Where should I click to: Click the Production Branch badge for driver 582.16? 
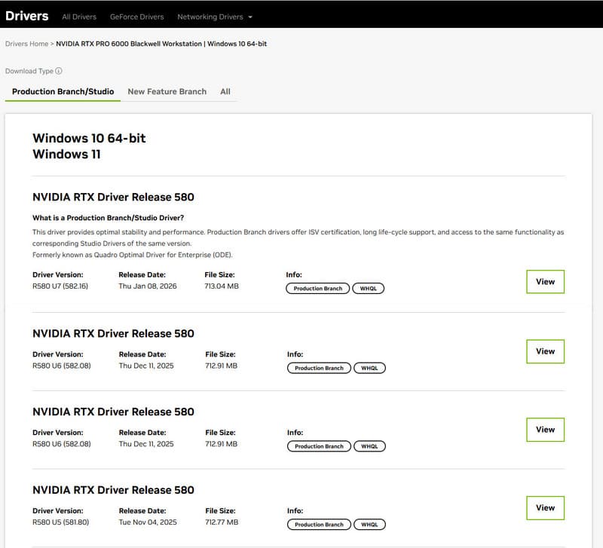(x=317, y=289)
